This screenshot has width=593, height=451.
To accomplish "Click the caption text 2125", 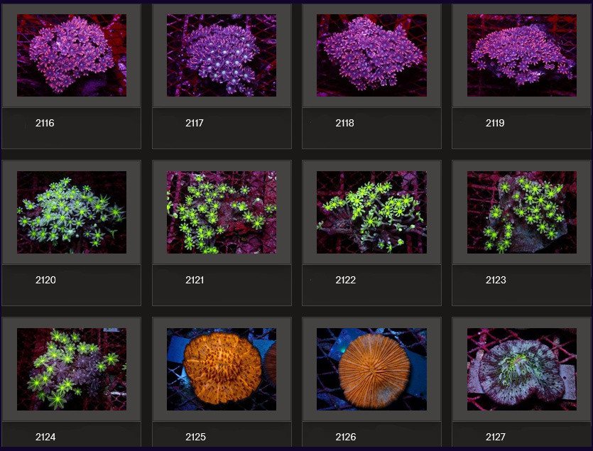I will coord(195,437).
